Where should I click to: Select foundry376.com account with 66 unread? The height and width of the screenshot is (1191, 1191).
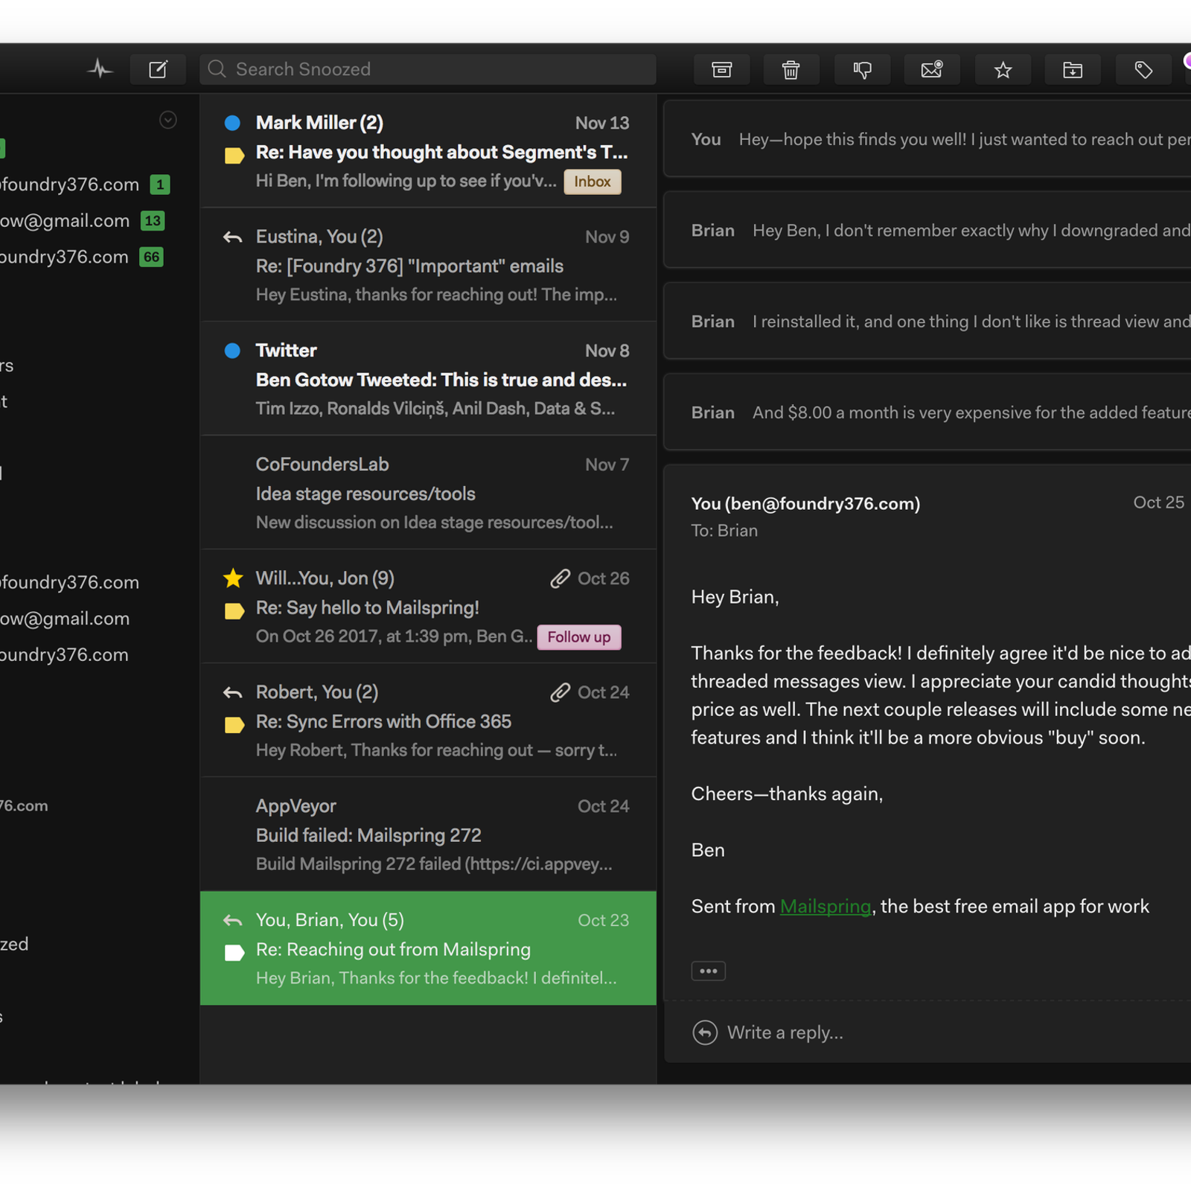(x=80, y=257)
